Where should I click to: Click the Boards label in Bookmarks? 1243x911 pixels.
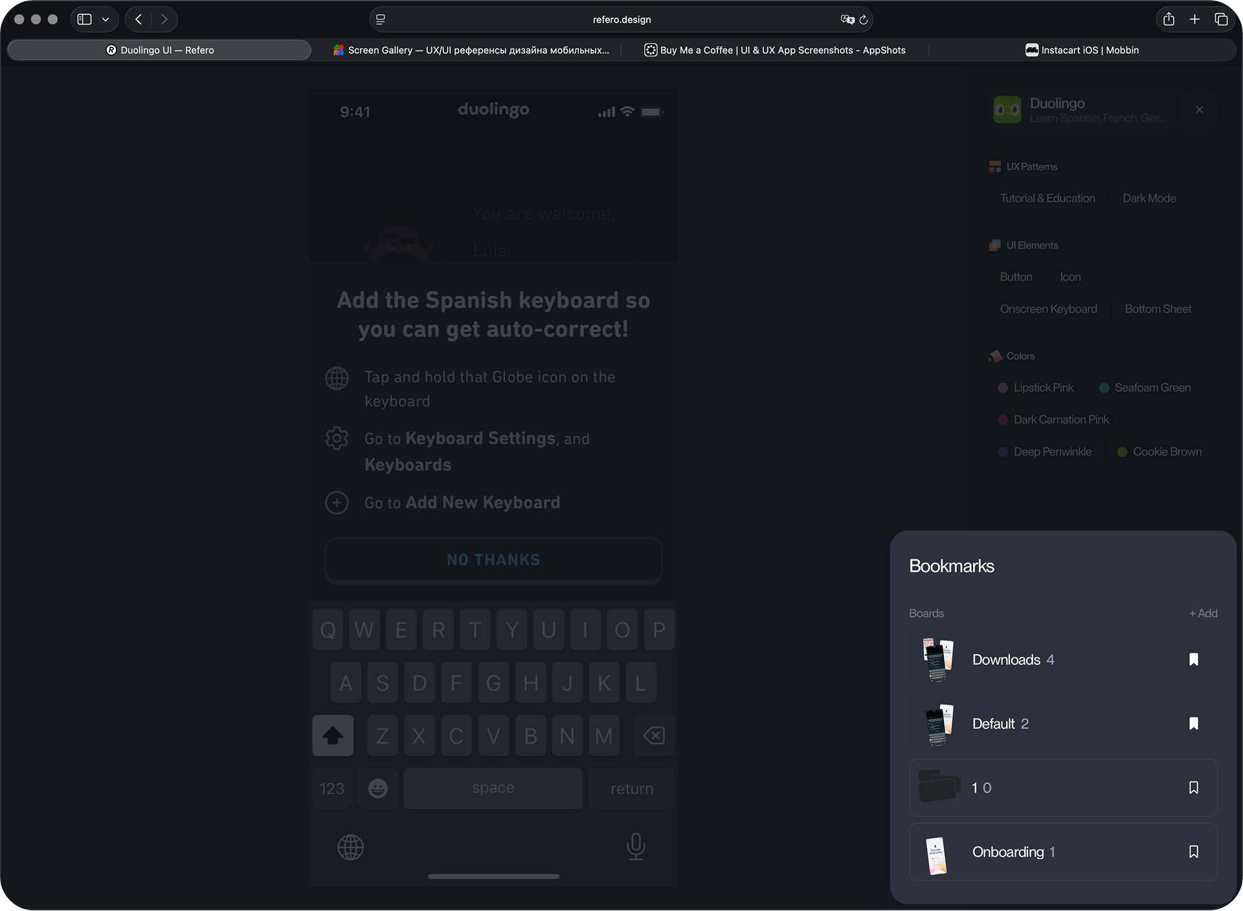coord(926,613)
